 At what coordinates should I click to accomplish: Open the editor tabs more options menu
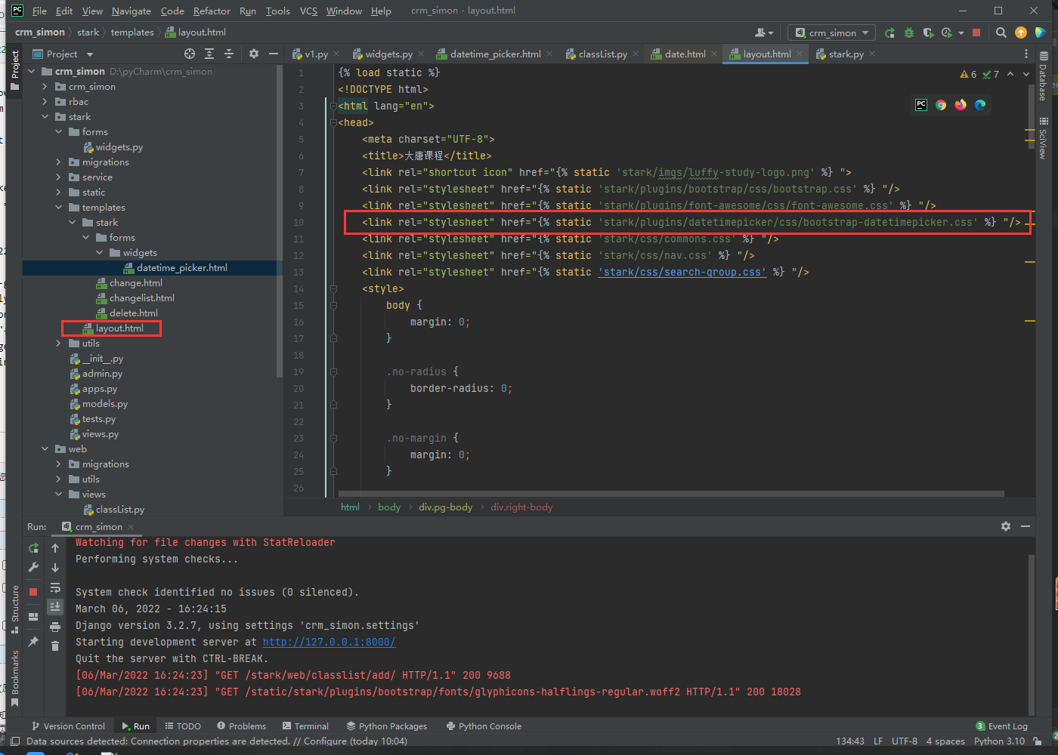(1026, 54)
